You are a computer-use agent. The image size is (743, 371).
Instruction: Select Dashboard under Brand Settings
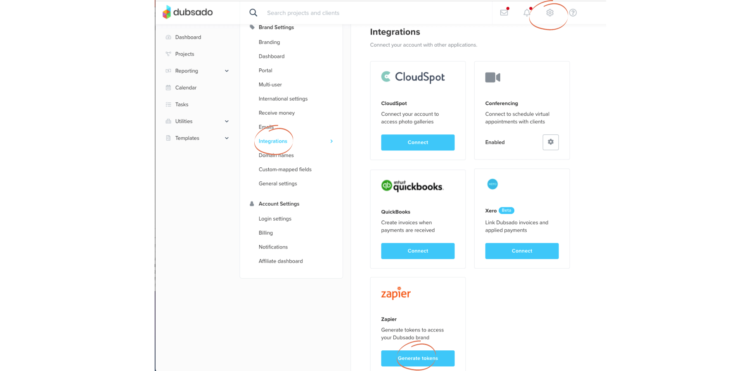(x=272, y=56)
